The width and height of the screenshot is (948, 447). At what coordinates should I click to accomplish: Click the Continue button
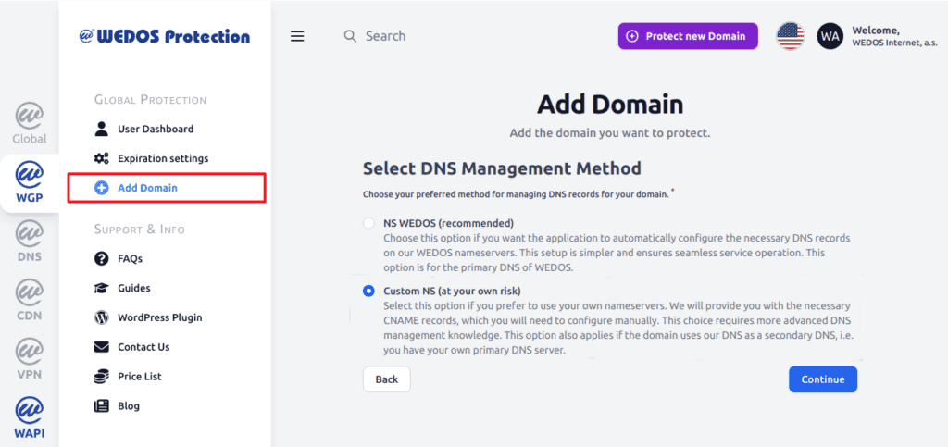[823, 379]
